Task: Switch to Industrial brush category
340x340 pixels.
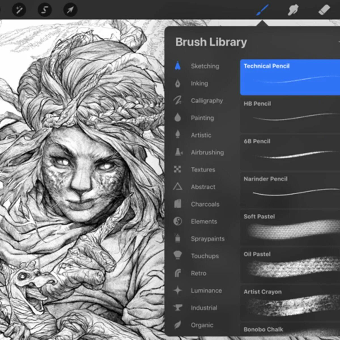Action: [204, 308]
